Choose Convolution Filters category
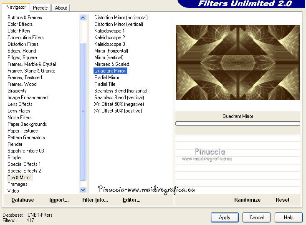 click(x=25, y=37)
